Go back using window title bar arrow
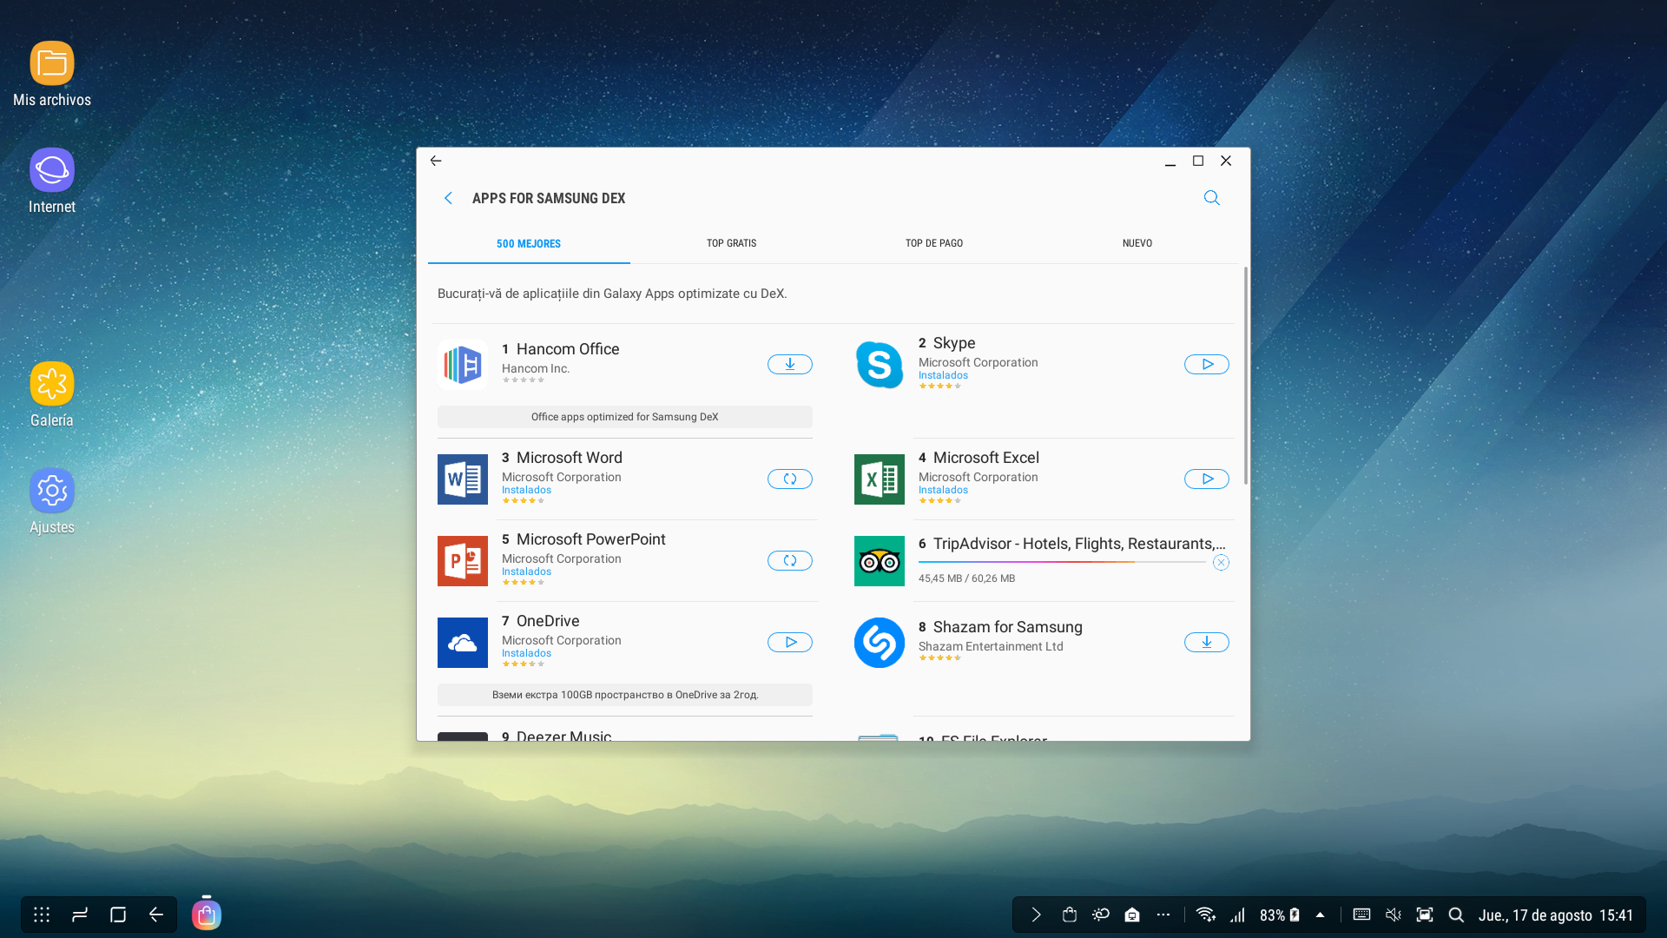The width and height of the screenshot is (1667, 938). [x=436, y=161]
